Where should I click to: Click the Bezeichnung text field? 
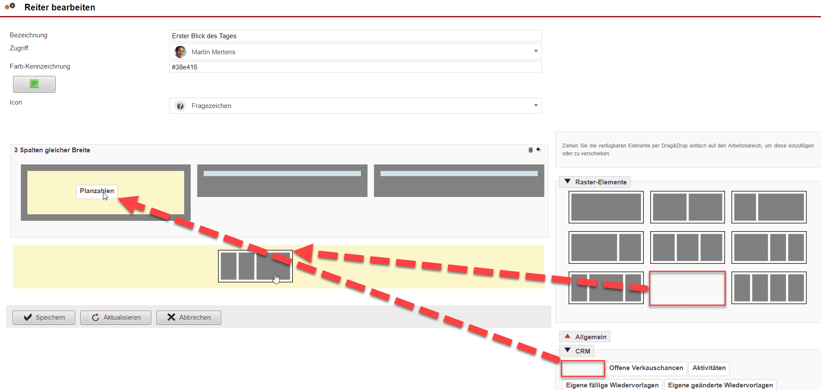(x=355, y=36)
